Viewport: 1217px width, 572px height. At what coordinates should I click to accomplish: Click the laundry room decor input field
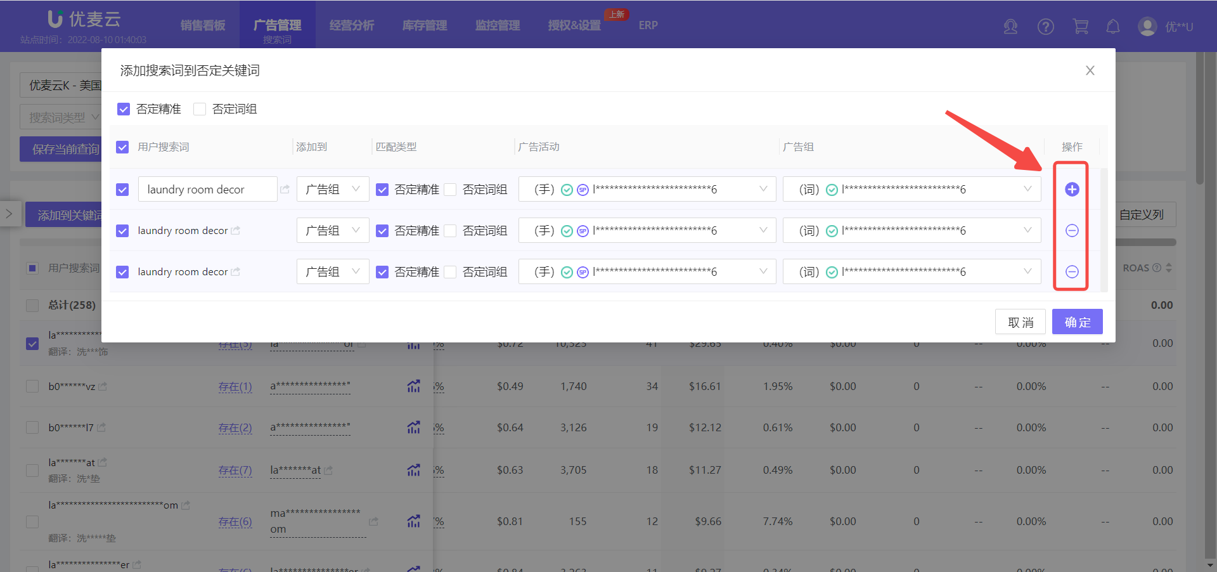tap(207, 189)
